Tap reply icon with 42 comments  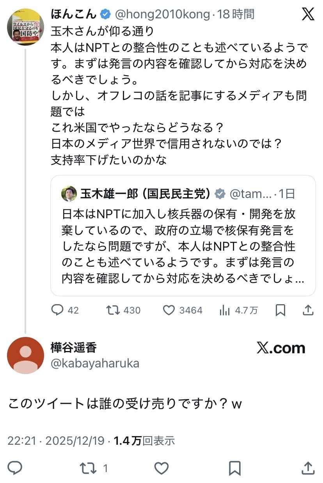(58, 310)
